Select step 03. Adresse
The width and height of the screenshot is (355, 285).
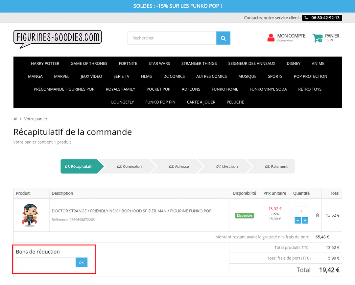click(179, 166)
